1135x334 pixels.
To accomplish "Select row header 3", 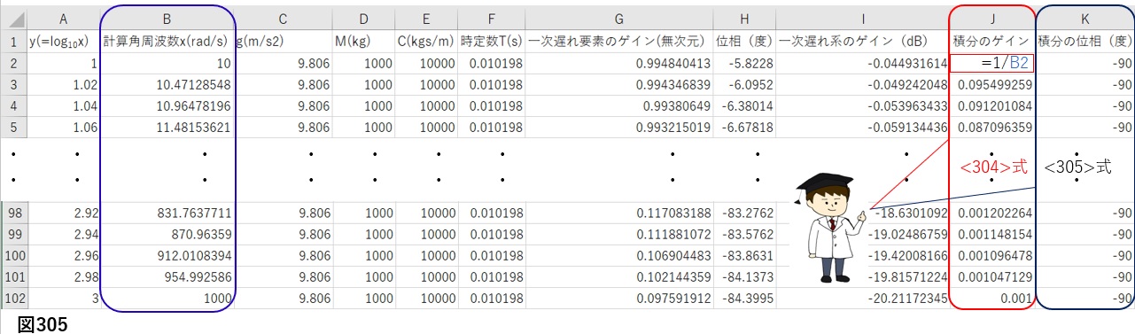I will pos(14,85).
